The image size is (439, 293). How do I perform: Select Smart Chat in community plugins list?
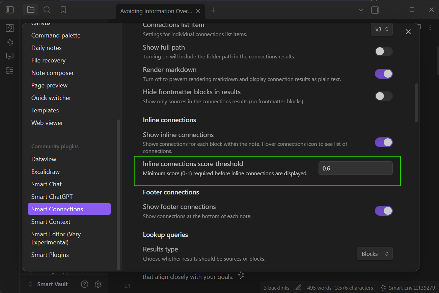pos(47,184)
